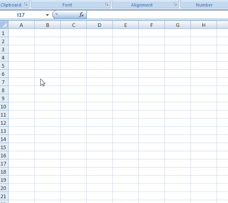
Task: Select row 2 header
Action: (4, 41)
